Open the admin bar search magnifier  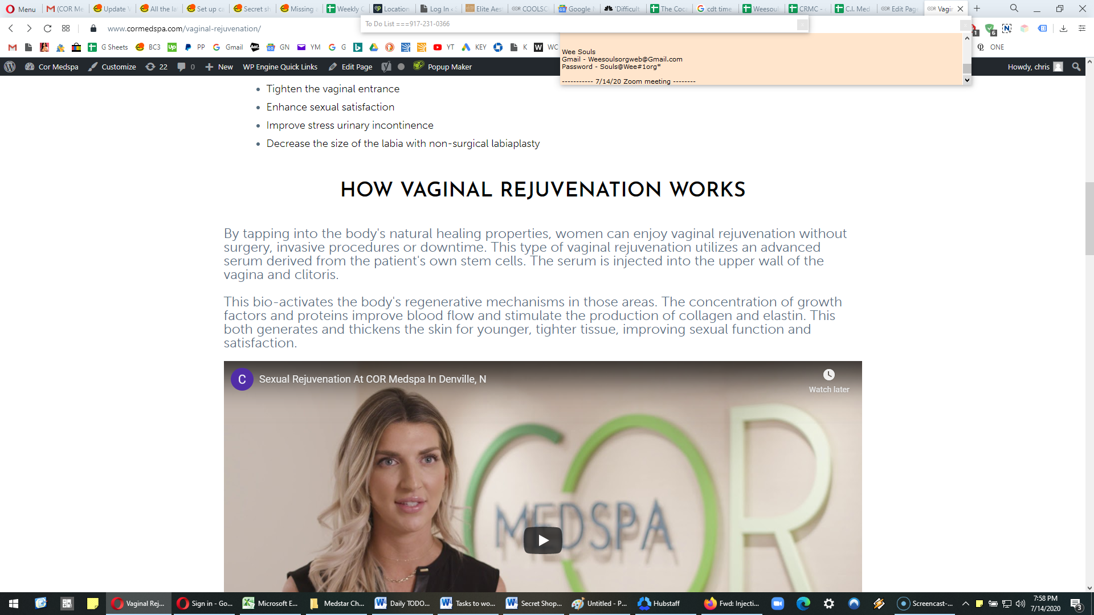[x=1076, y=67]
